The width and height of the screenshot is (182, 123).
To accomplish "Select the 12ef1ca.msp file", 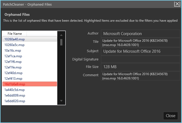I will click(13, 56).
